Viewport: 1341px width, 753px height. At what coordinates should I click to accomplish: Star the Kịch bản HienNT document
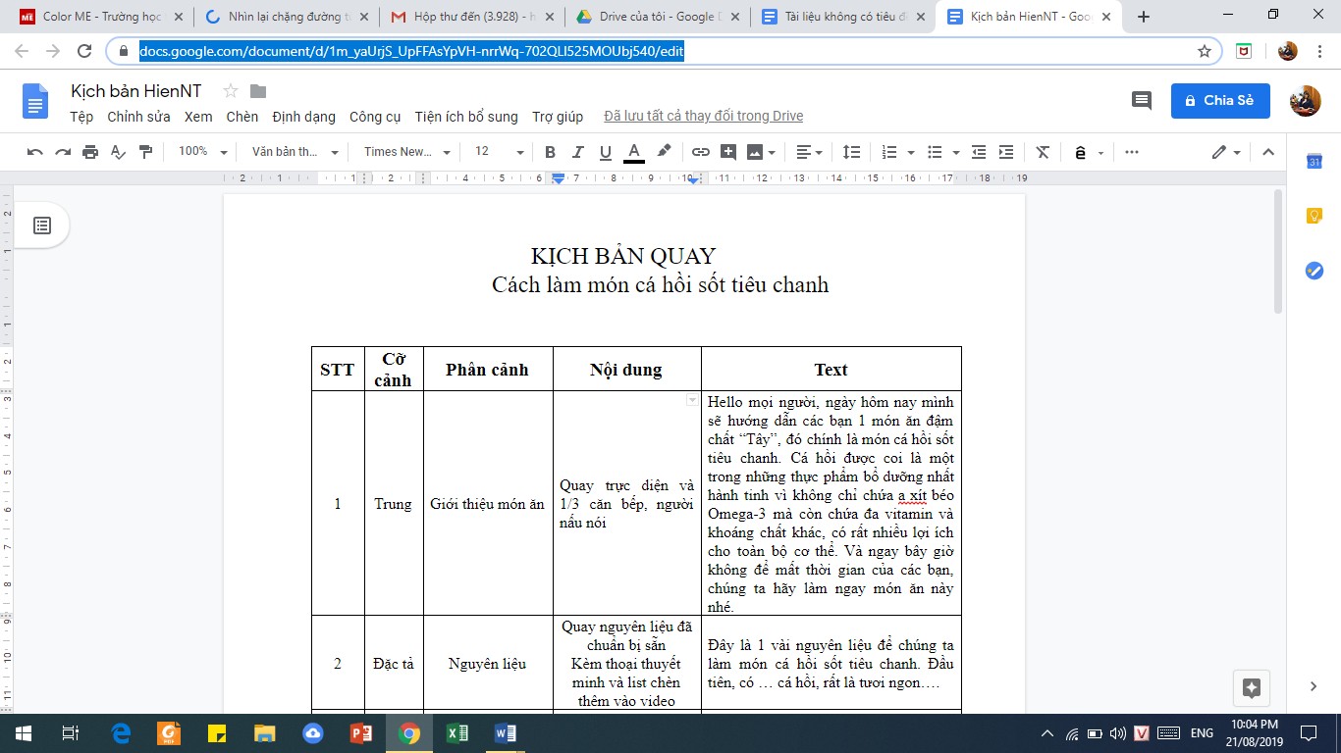tap(231, 91)
